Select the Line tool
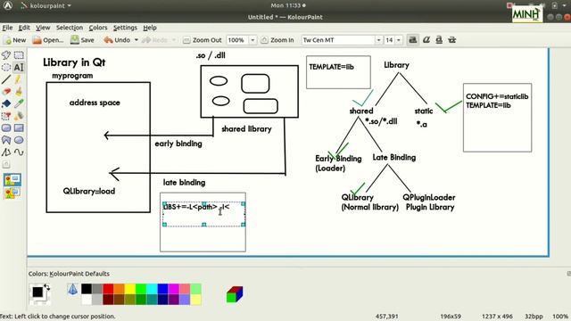 coord(6,79)
